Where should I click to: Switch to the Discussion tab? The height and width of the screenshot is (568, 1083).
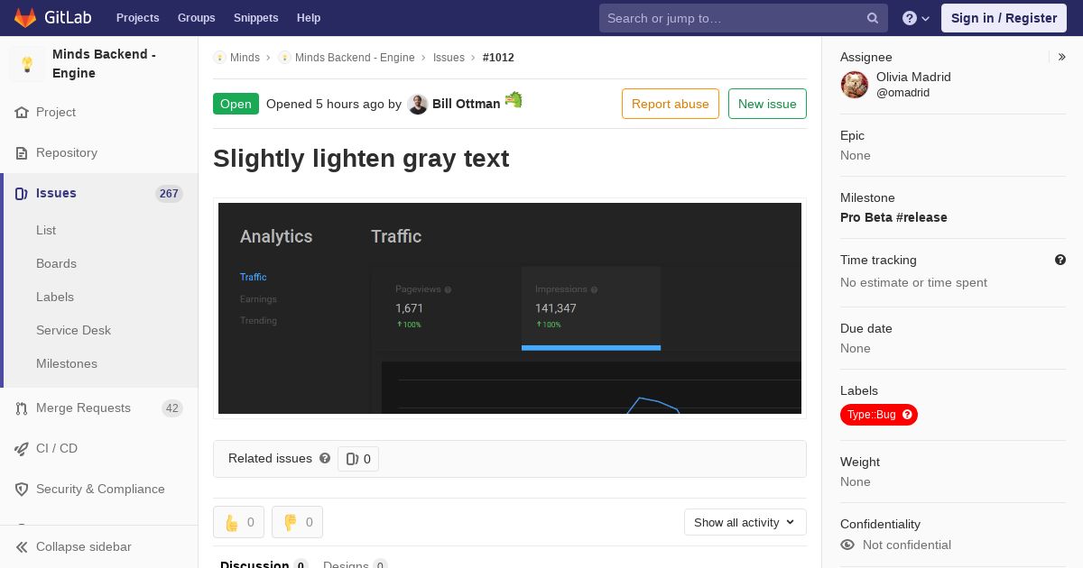264,564
